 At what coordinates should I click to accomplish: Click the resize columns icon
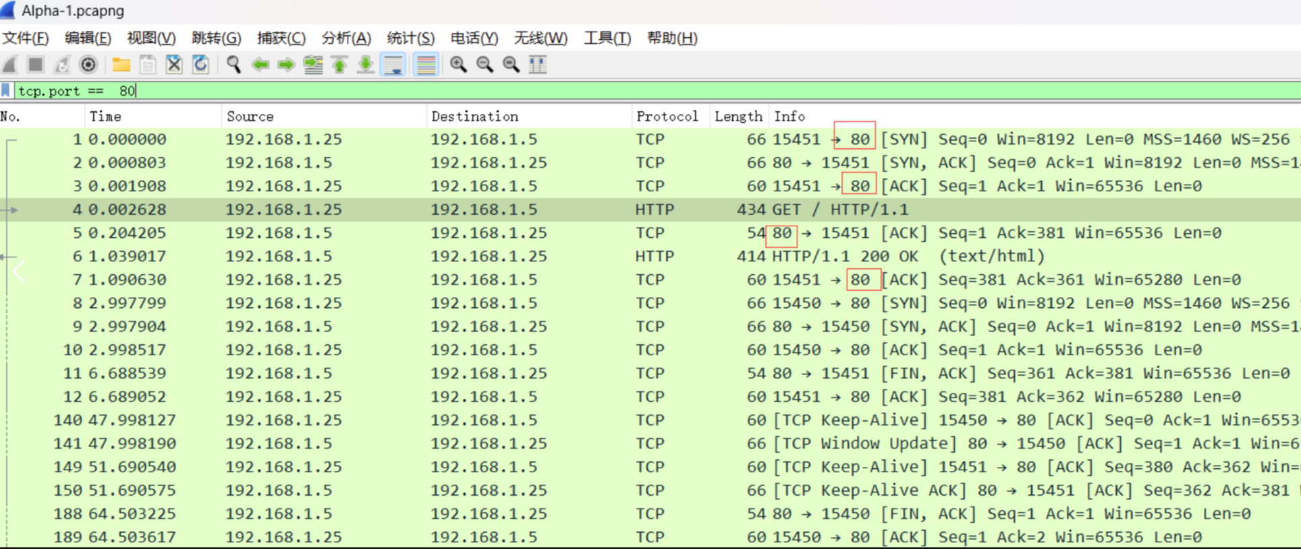(x=538, y=65)
